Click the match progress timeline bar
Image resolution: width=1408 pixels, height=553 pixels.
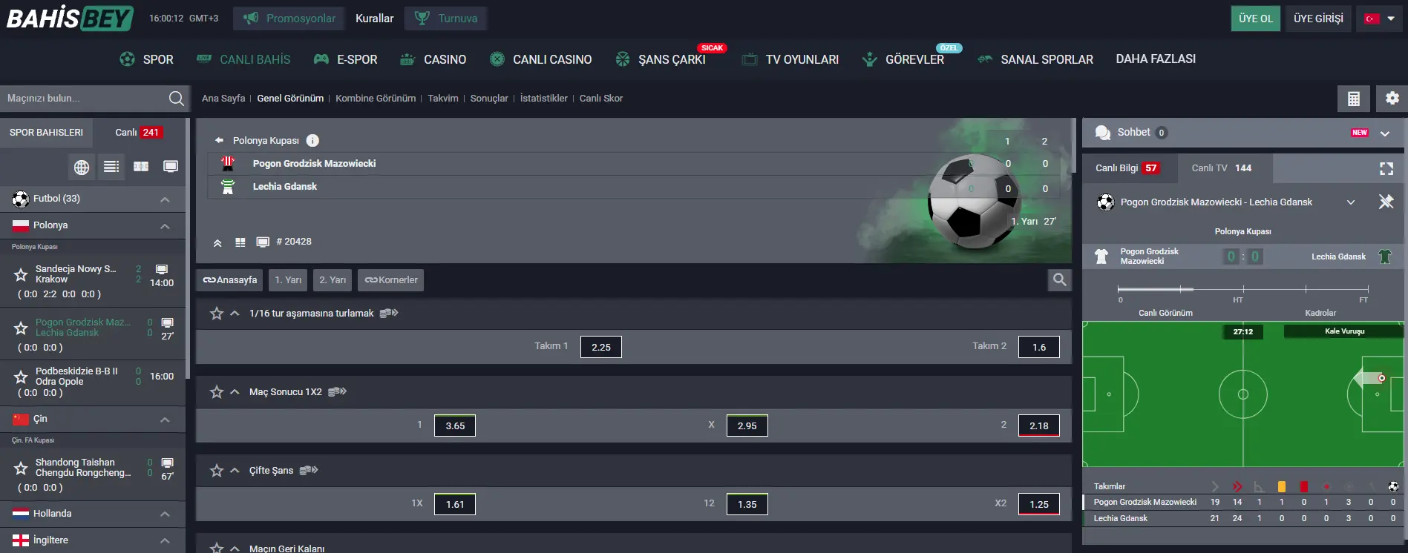coord(1243,289)
